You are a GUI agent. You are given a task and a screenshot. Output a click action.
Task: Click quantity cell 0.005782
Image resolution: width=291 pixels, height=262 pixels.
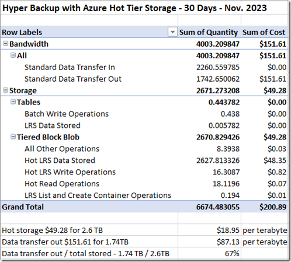(x=224, y=125)
